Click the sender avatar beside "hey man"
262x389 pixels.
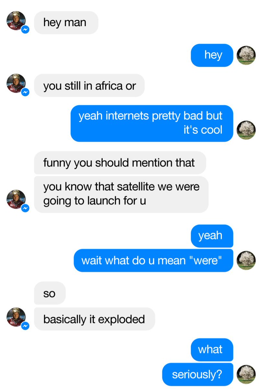pyautogui.click(x=16, y=21)
